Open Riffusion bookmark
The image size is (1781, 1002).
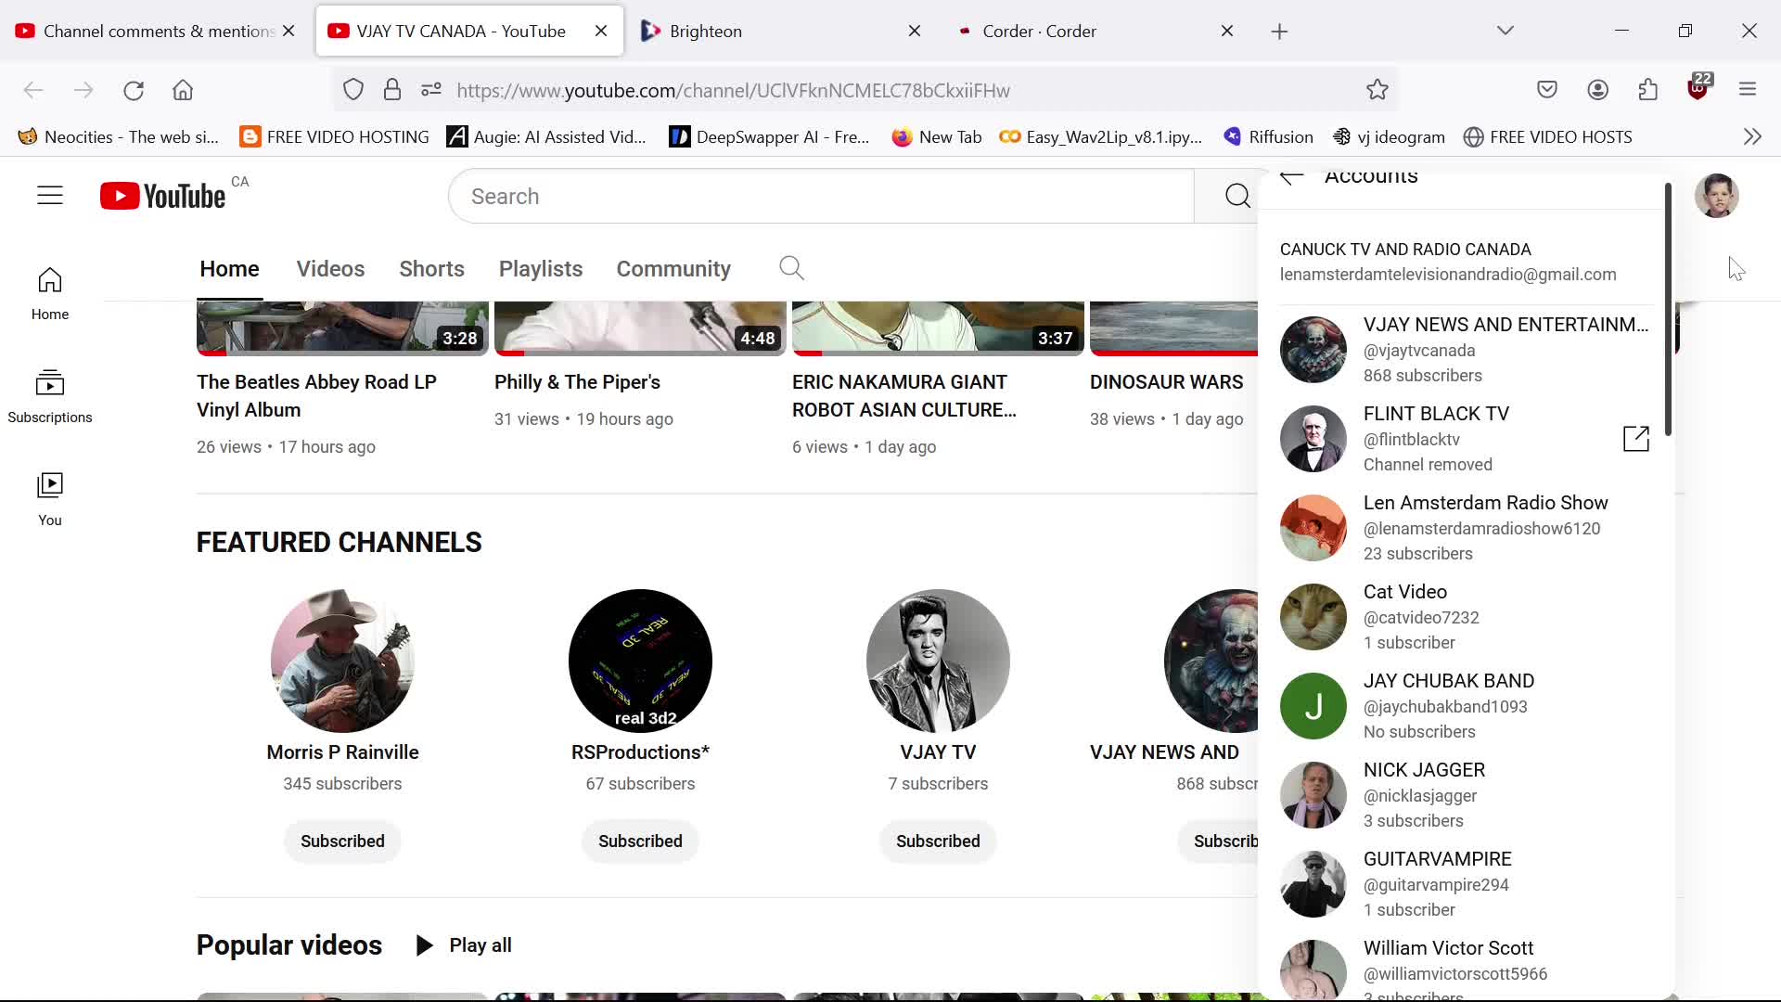coord(1268,137)
